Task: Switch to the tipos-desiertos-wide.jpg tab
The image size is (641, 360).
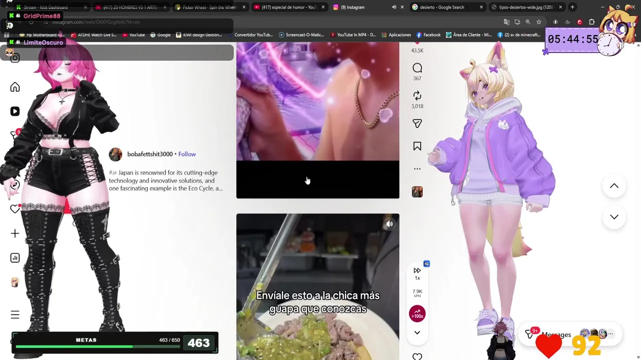Action: [x=526, y=7]
